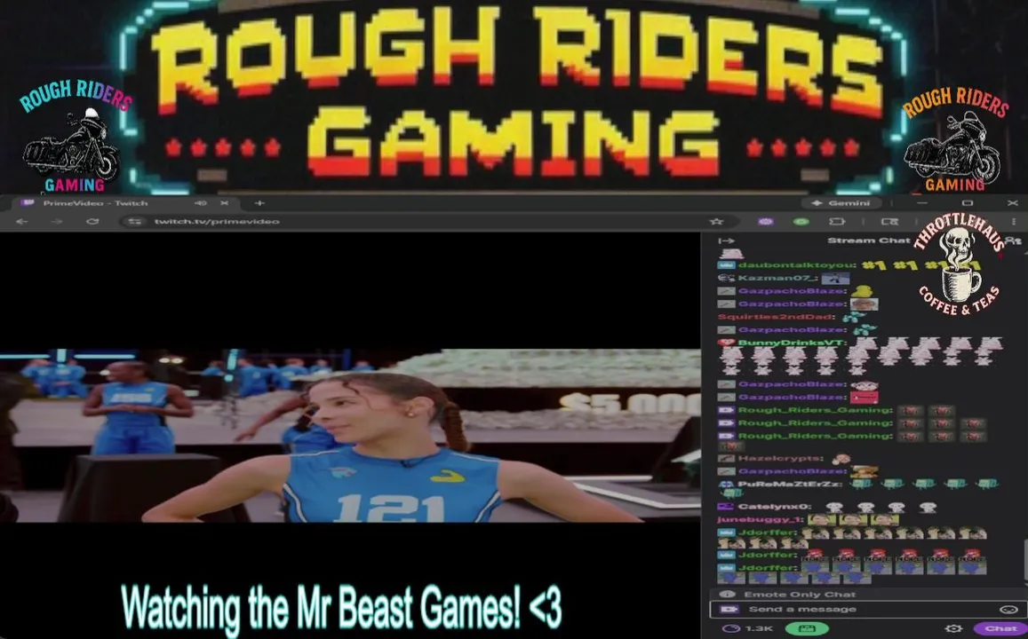Click the duck emote in GazpachoBlaze's message
This screenshot has height=639, width=1028.
coord(862,291)
